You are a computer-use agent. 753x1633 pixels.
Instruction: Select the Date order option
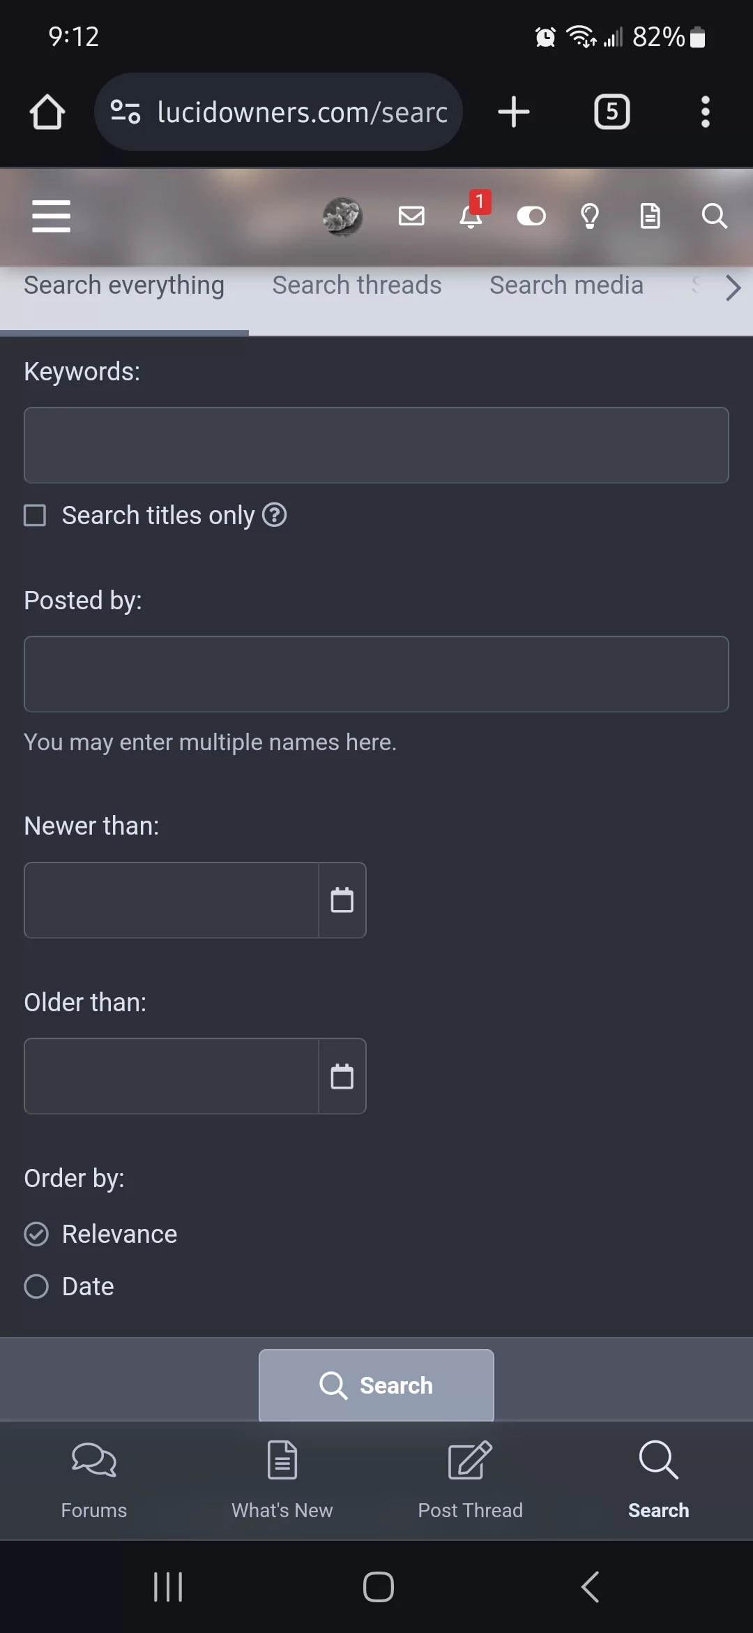point(36,1286)
